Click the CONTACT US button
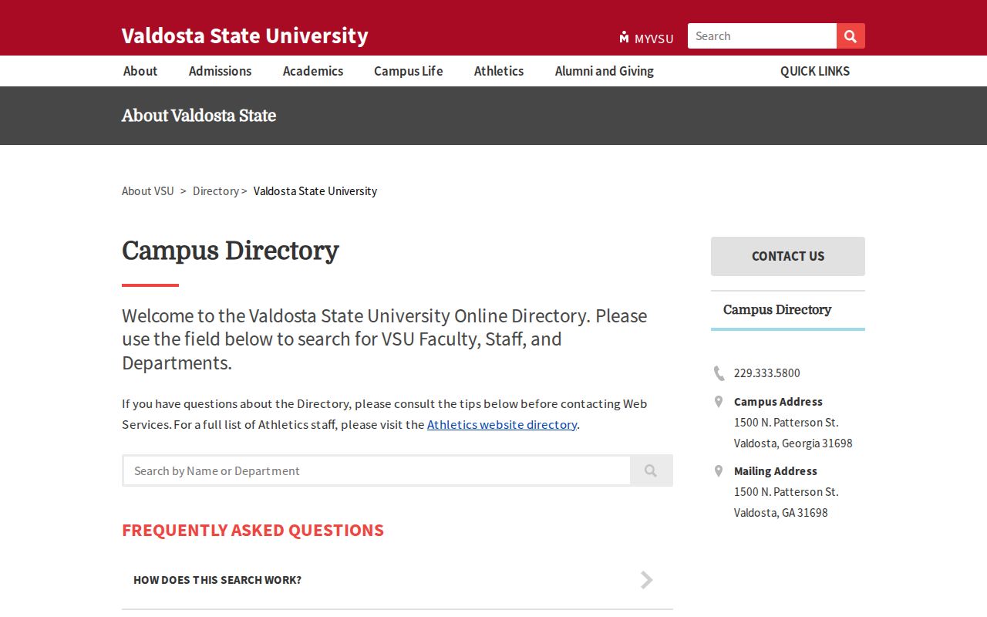The image size is (987, 617). tap(788, 256)
